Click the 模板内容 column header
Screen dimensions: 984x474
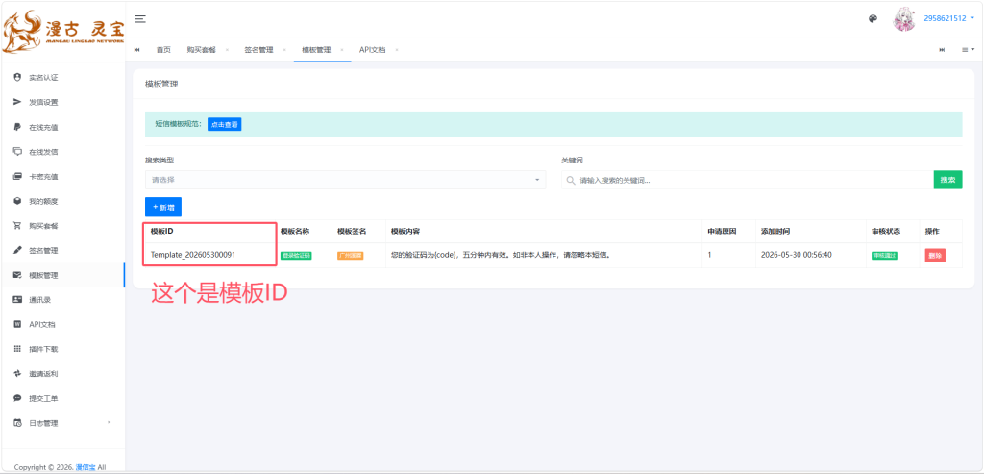(406, 231)
